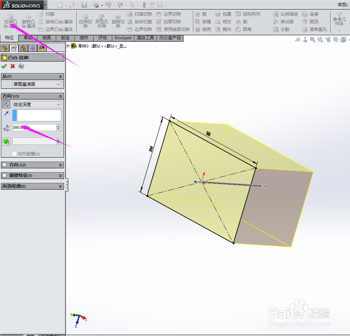This screenshot has height=336, width=350.
Task: Choose the 扫描 sweep feature tool
Action: (x=47, y=14)
